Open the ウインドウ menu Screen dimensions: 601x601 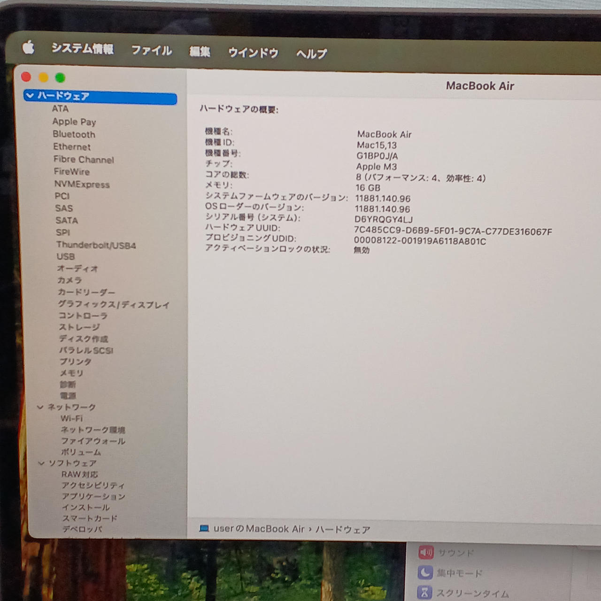pyautogui.click(x=253, y=53)
